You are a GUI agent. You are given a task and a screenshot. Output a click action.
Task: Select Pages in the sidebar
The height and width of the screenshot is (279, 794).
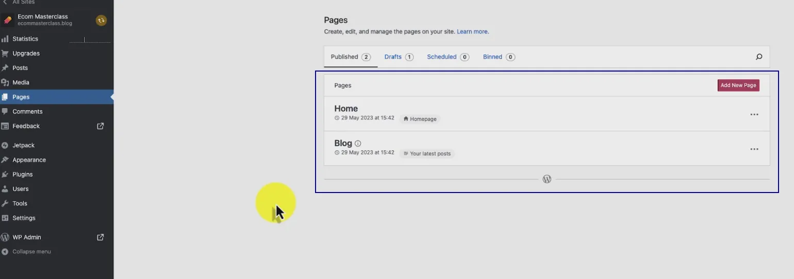(x=57, y=97)
